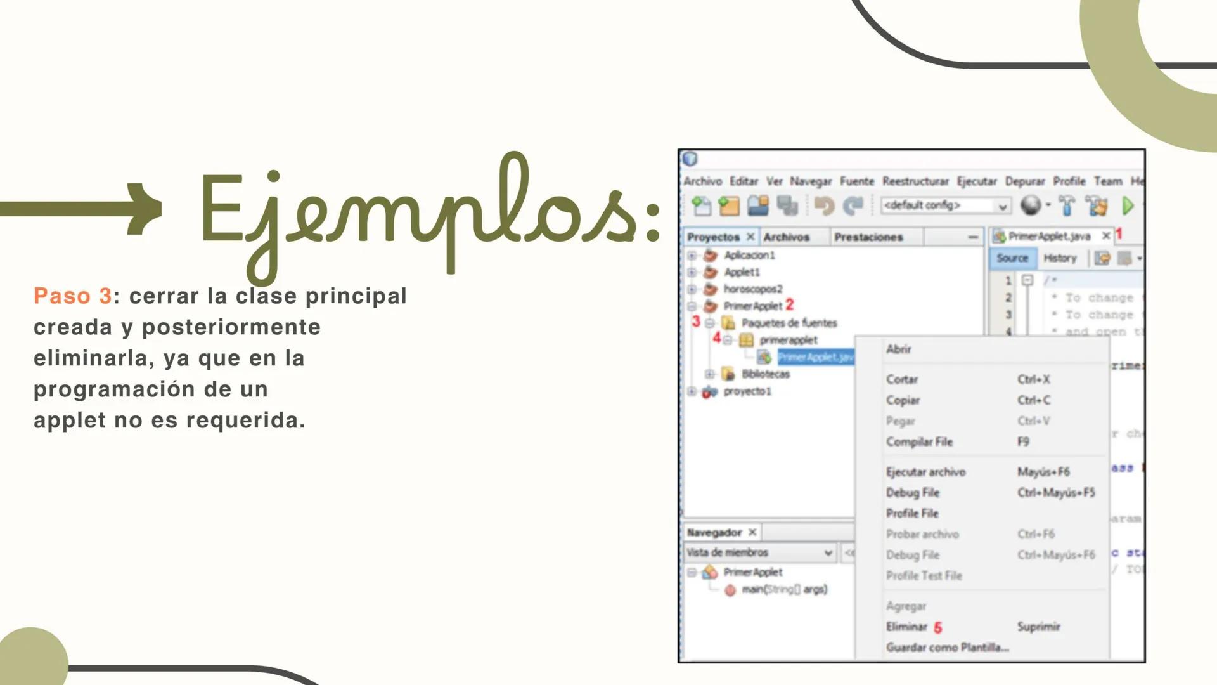Expand the Bibliotecas folder

(709, 374)
